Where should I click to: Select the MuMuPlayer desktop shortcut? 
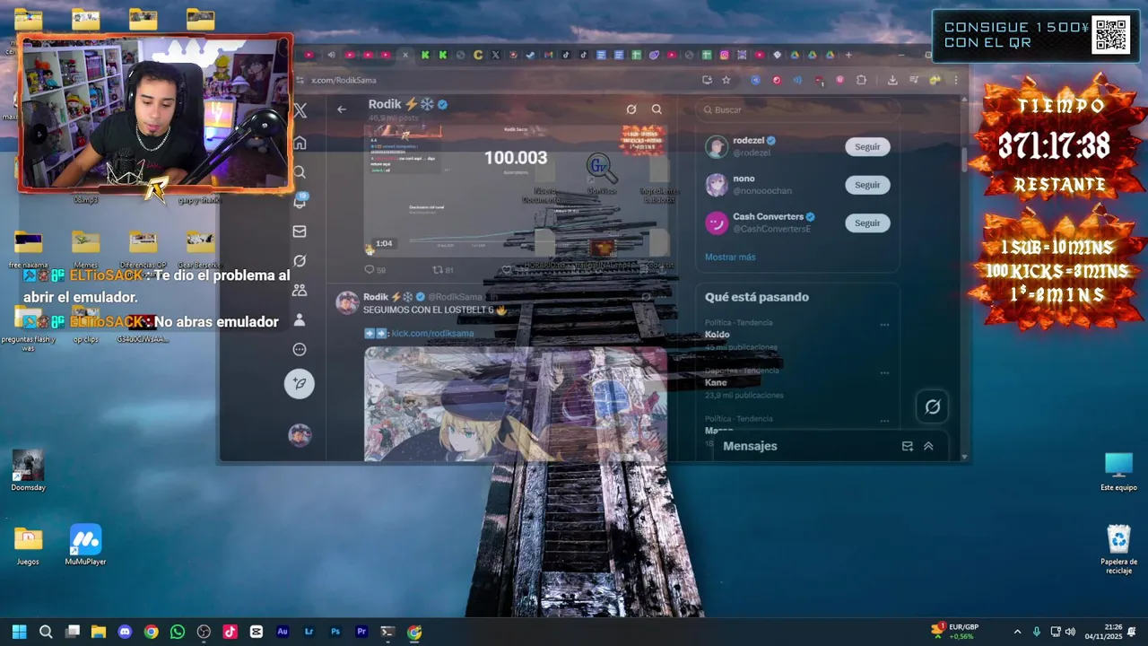[85, 545]
